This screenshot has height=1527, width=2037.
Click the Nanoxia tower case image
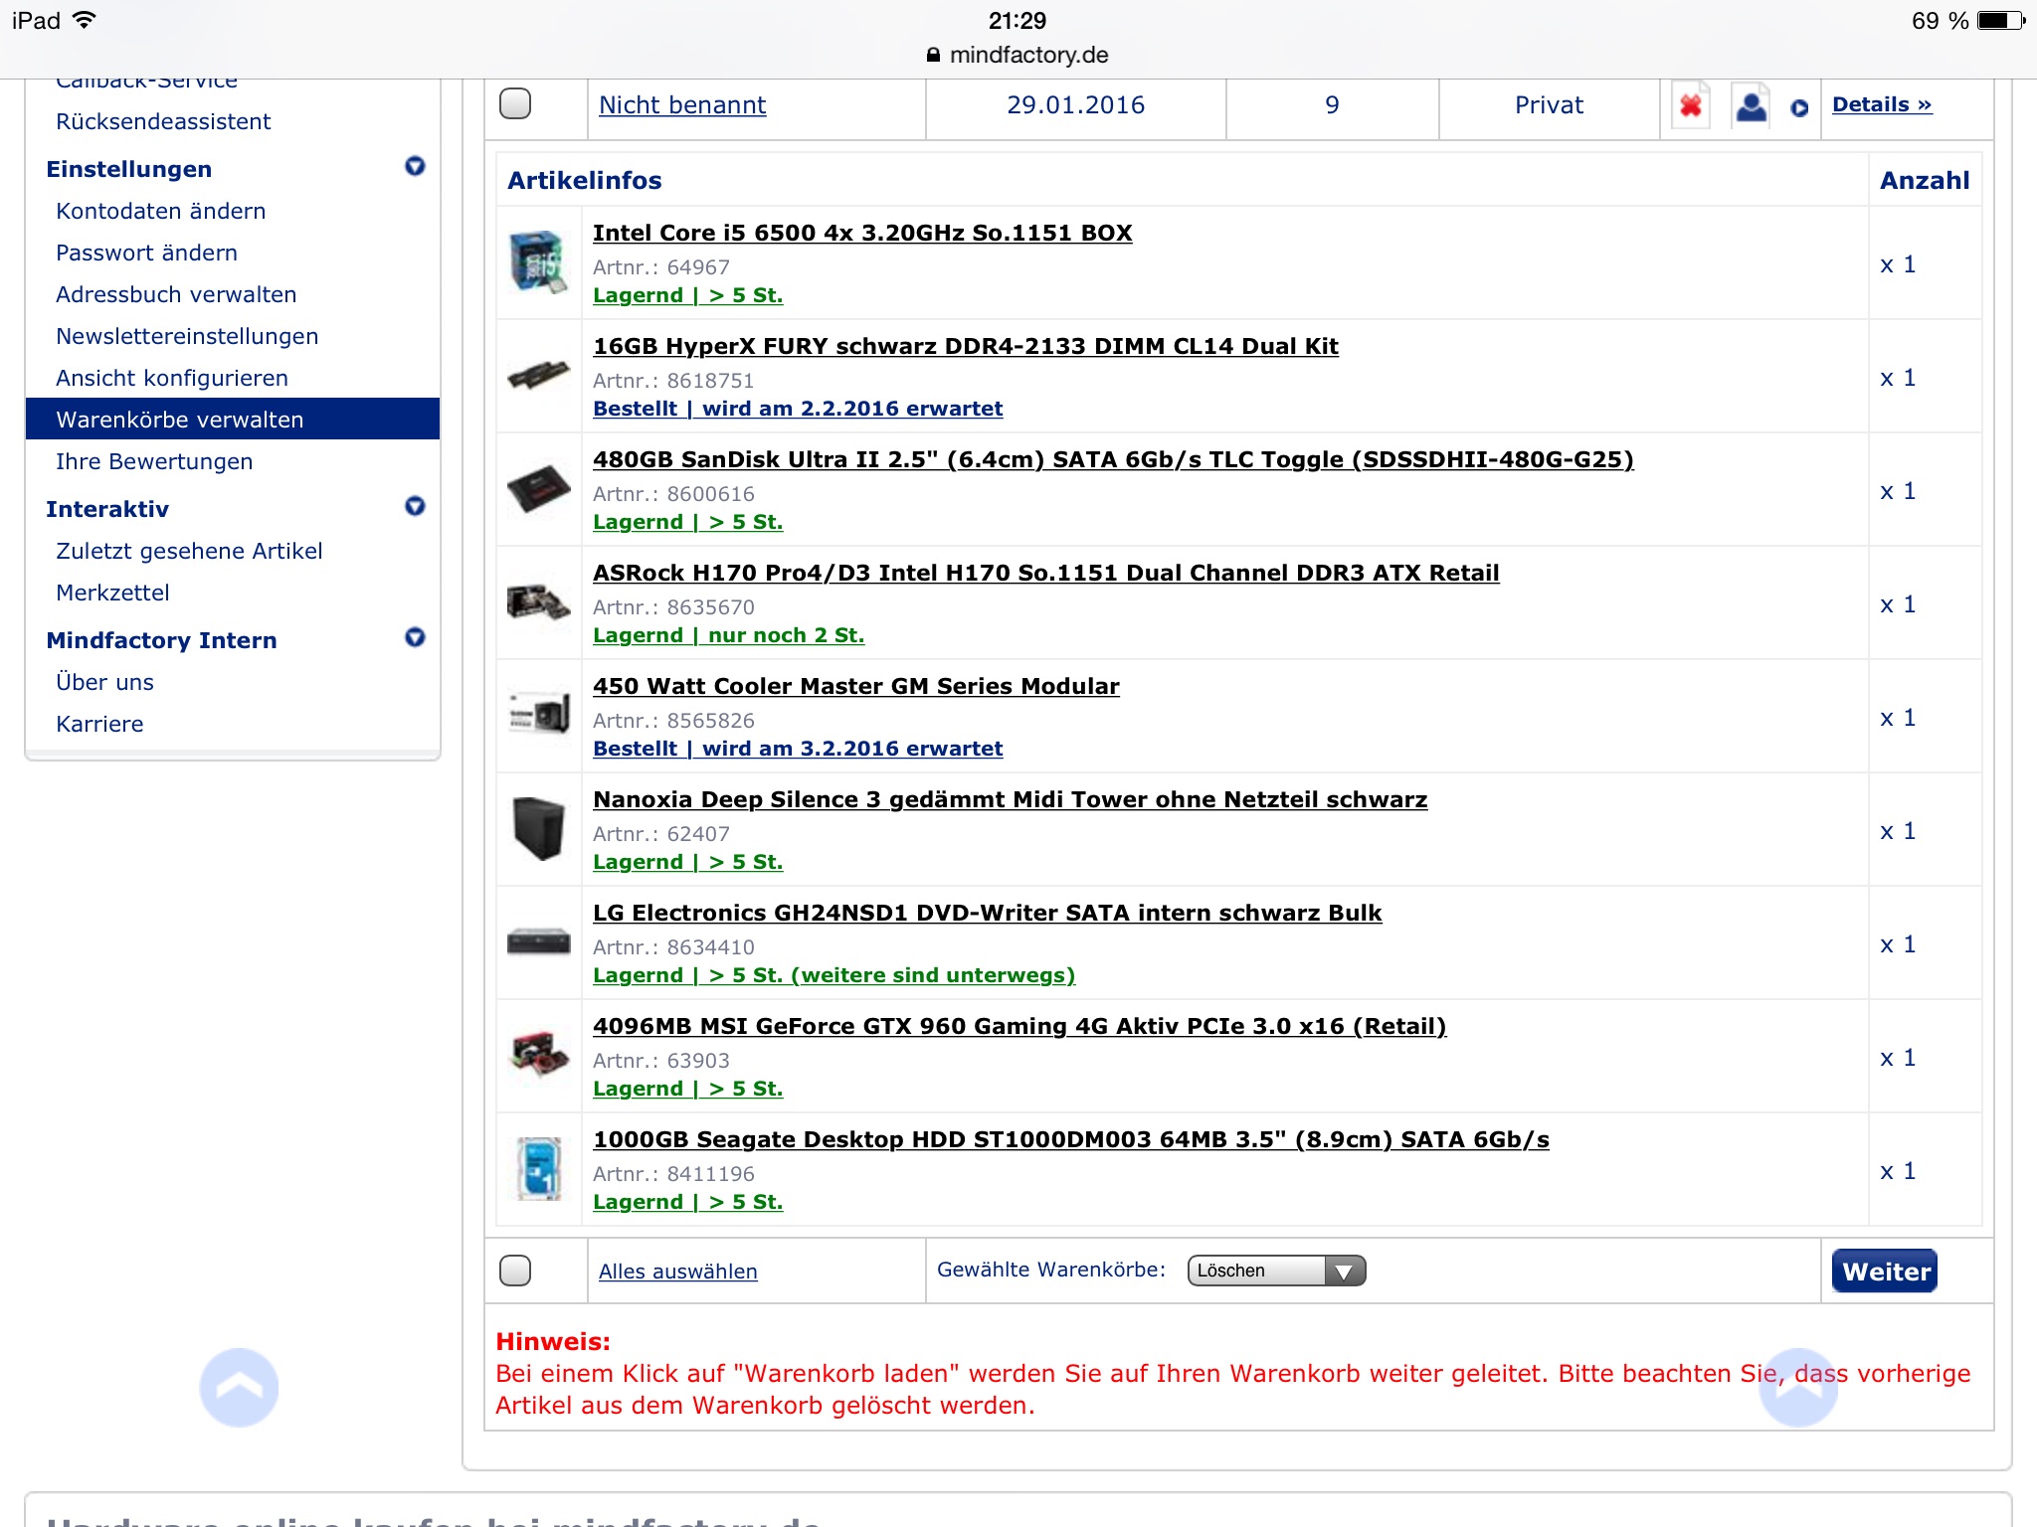click(x=538, y=829)
